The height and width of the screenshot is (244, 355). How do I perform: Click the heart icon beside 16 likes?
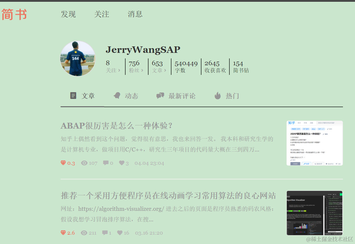tap(120, 233)
